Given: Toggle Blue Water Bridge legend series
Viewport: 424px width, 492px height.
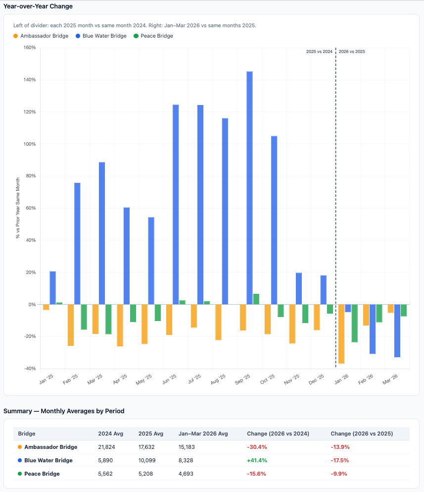Looking at the screenshot, I should click(x=101, y=36).
